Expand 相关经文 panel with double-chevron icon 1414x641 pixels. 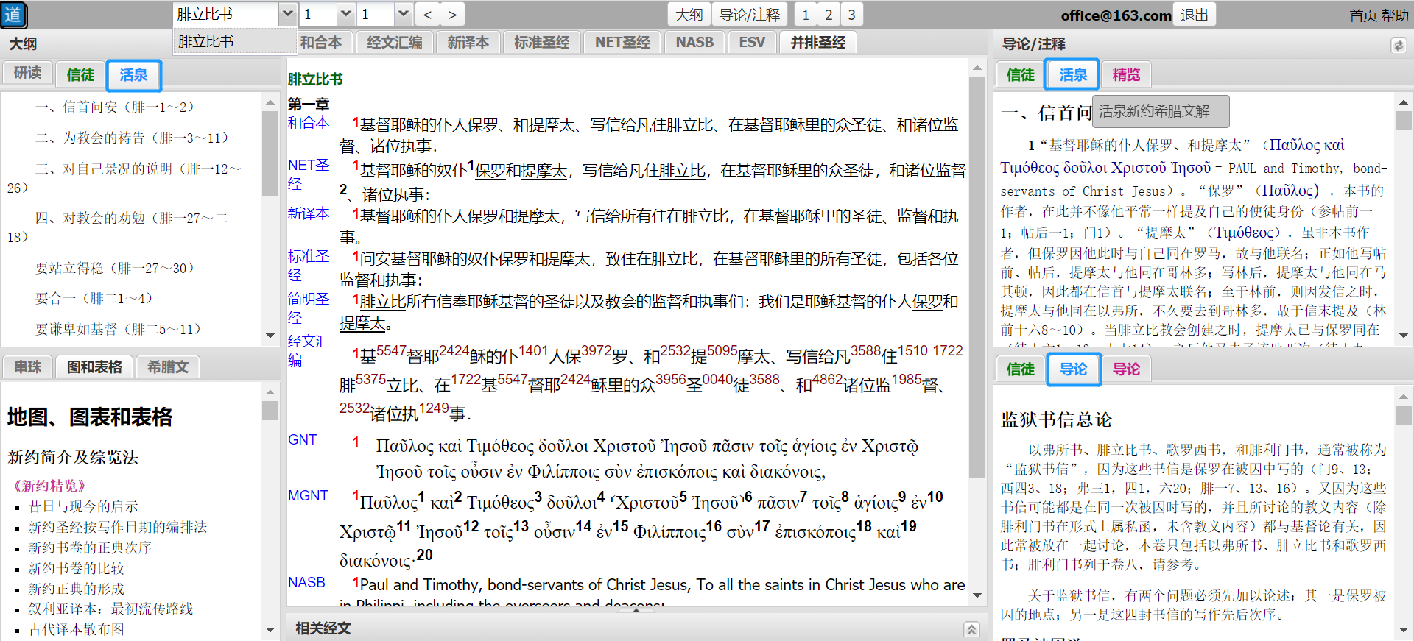click(971, 629)
